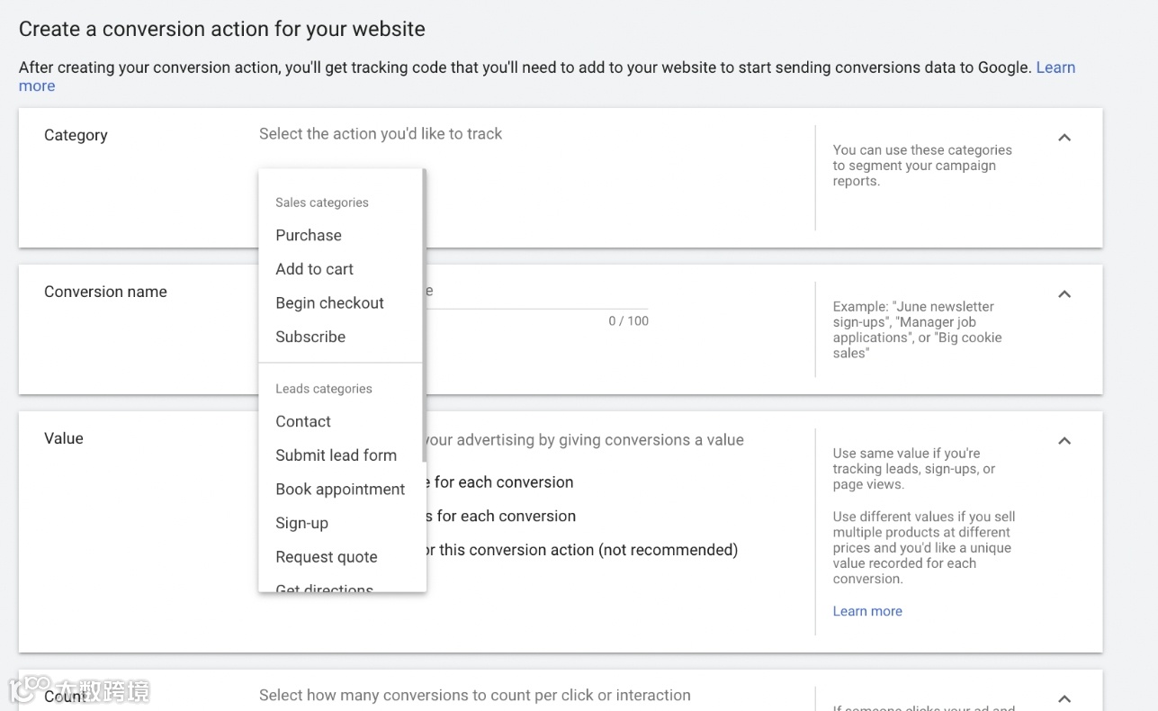Choose Contact under Leads categories

pos(303,421)
